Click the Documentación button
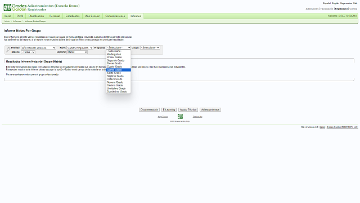The width and height of the screenshot is (360, 203). coord(149,110)
